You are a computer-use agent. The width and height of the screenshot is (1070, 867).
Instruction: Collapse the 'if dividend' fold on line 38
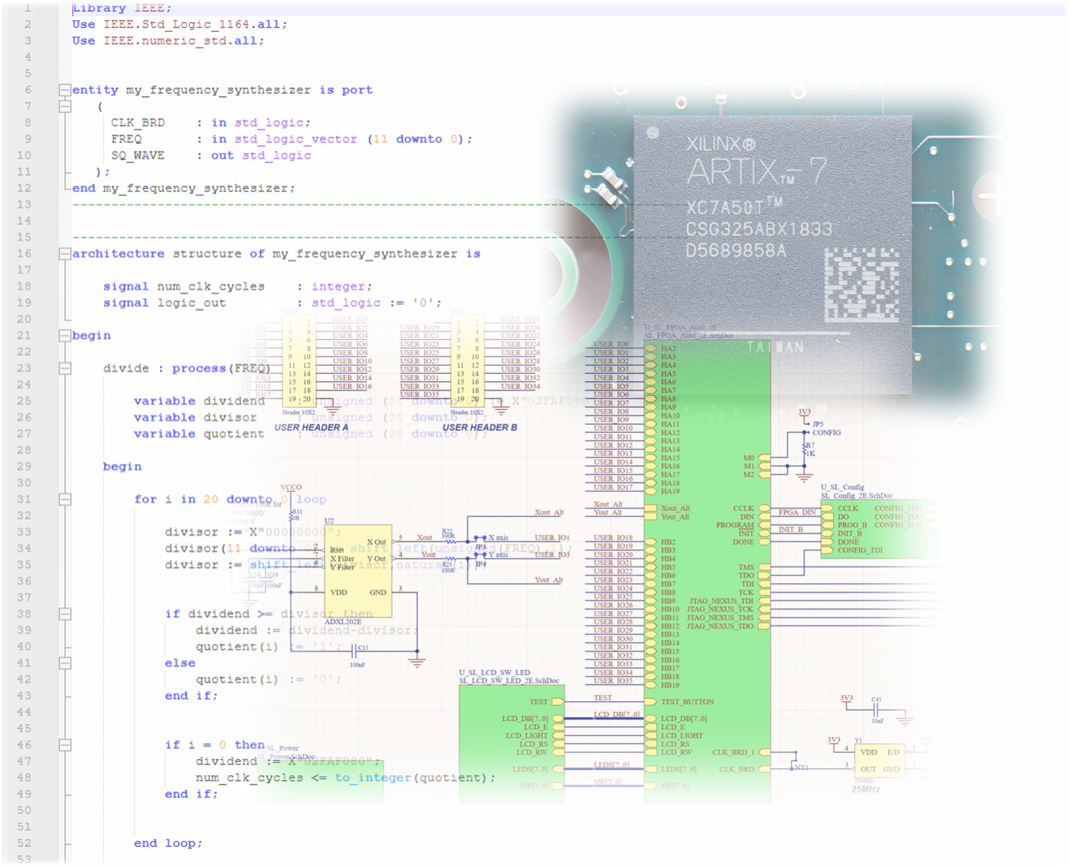point(65,614)
